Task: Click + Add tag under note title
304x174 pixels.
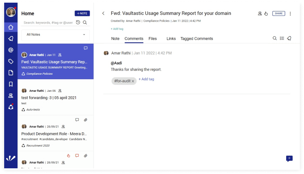Action: [x=117, y=29]
